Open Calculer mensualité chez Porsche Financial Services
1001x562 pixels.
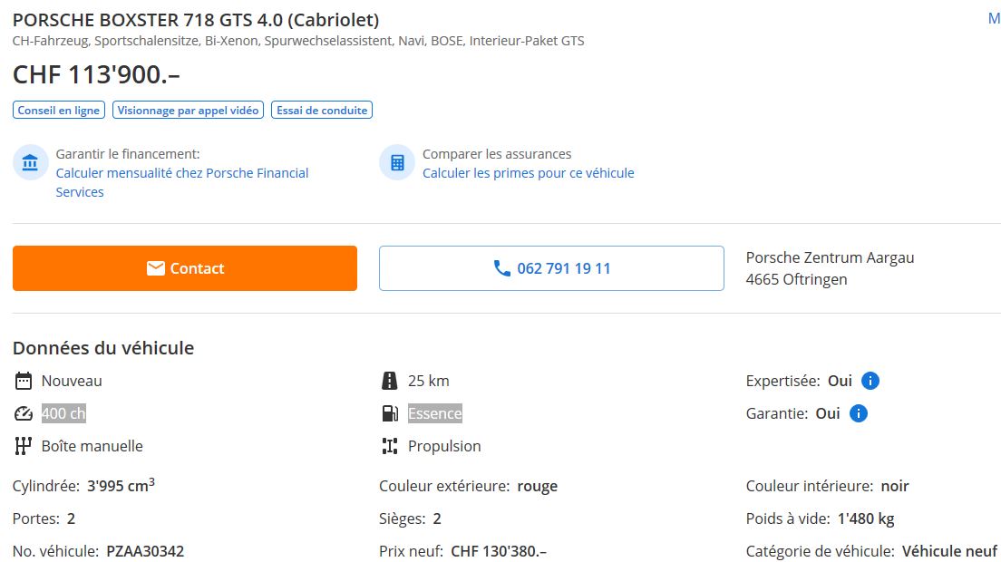click(182, 182)
